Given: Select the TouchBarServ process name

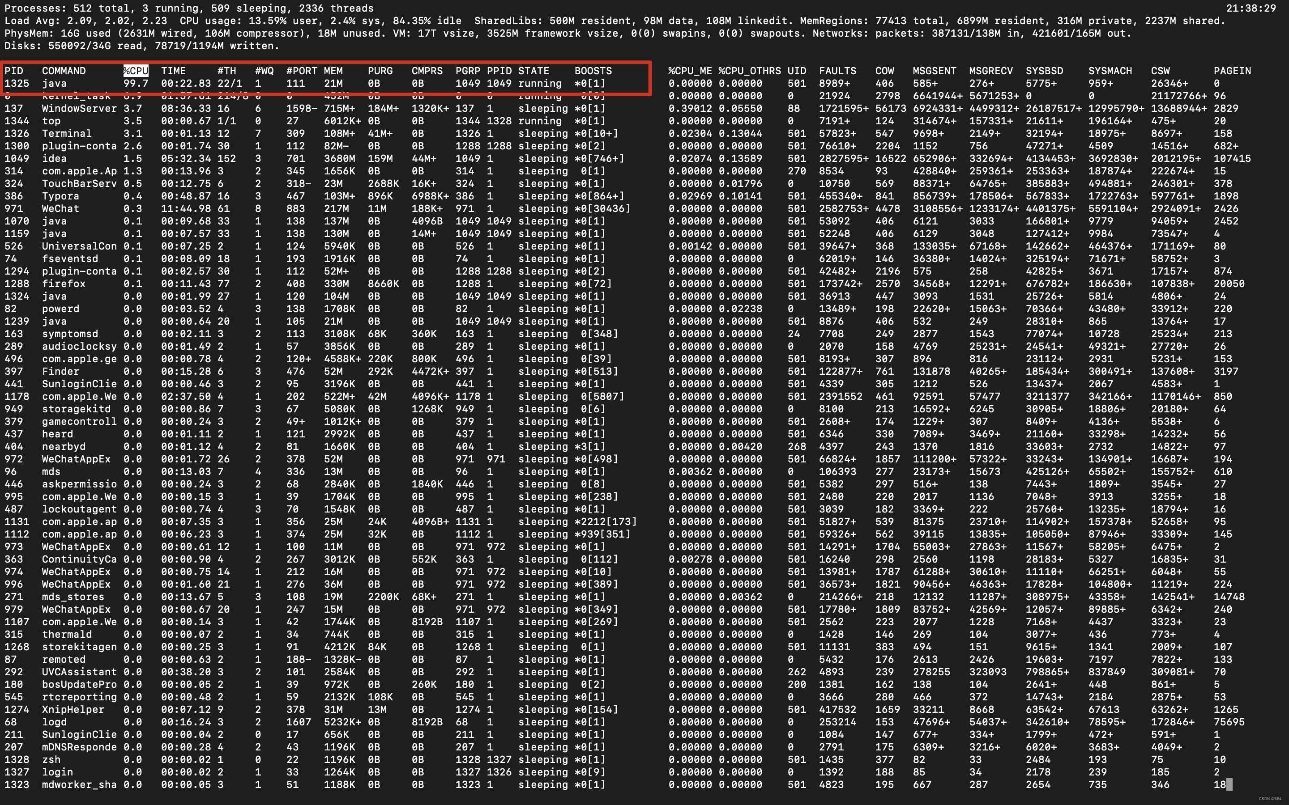Looking at the screenshot, I should tap(79, 184).
